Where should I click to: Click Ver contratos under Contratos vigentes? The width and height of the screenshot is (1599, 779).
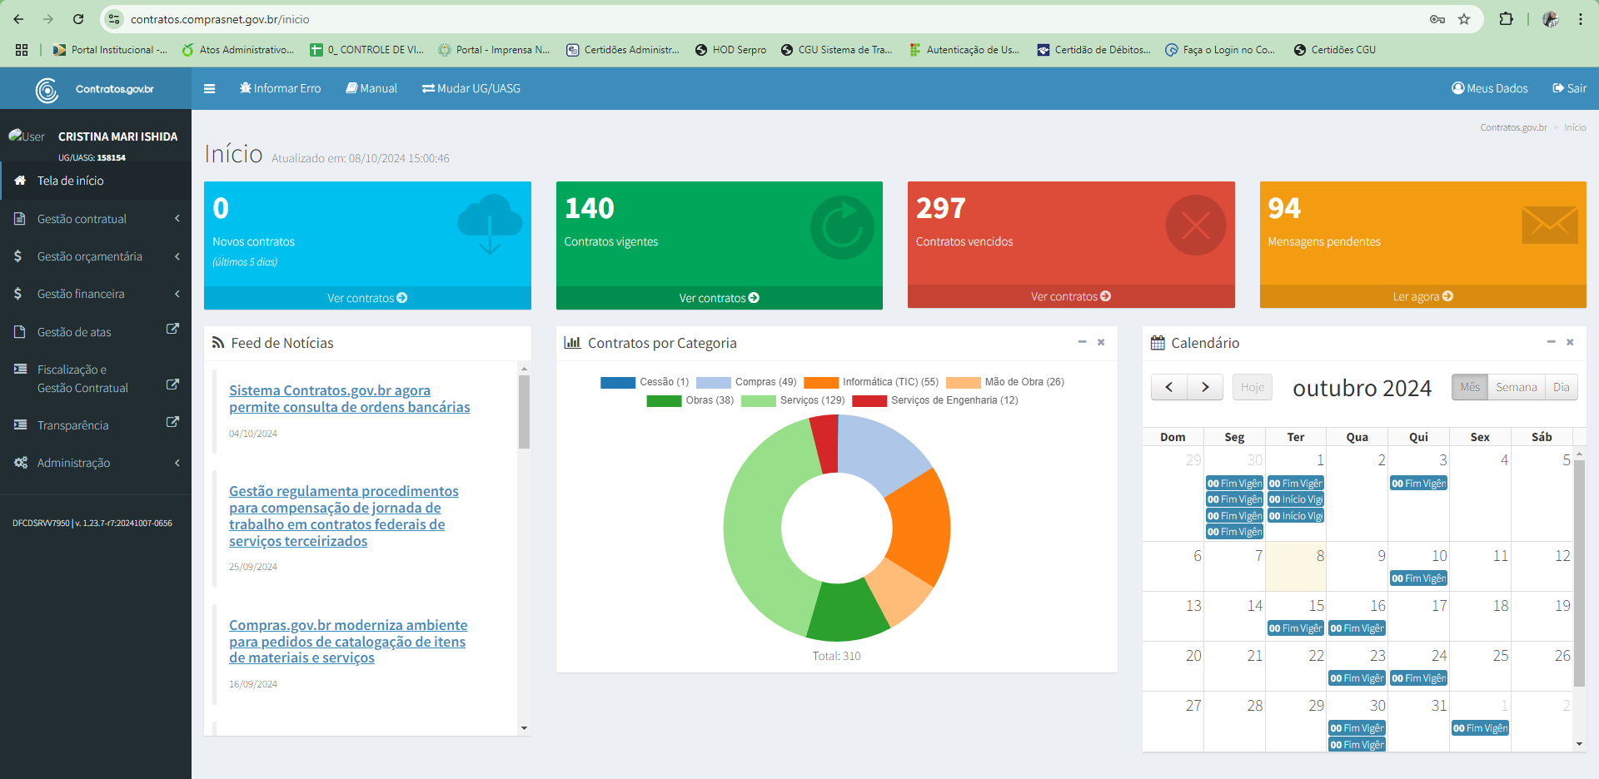coord(719,298)
